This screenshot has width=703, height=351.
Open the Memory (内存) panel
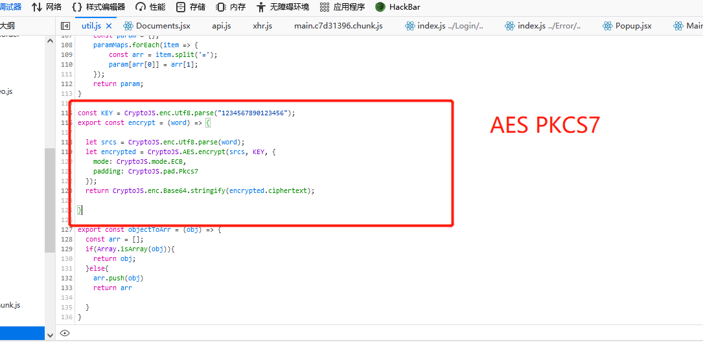[x=231, y=7]
